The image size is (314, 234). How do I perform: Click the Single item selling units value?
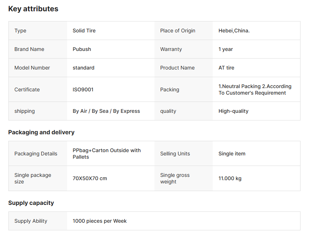232,154
